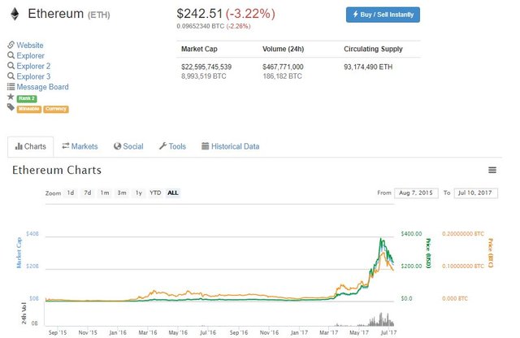Click the Mineable tag badge

pos(29,109)
